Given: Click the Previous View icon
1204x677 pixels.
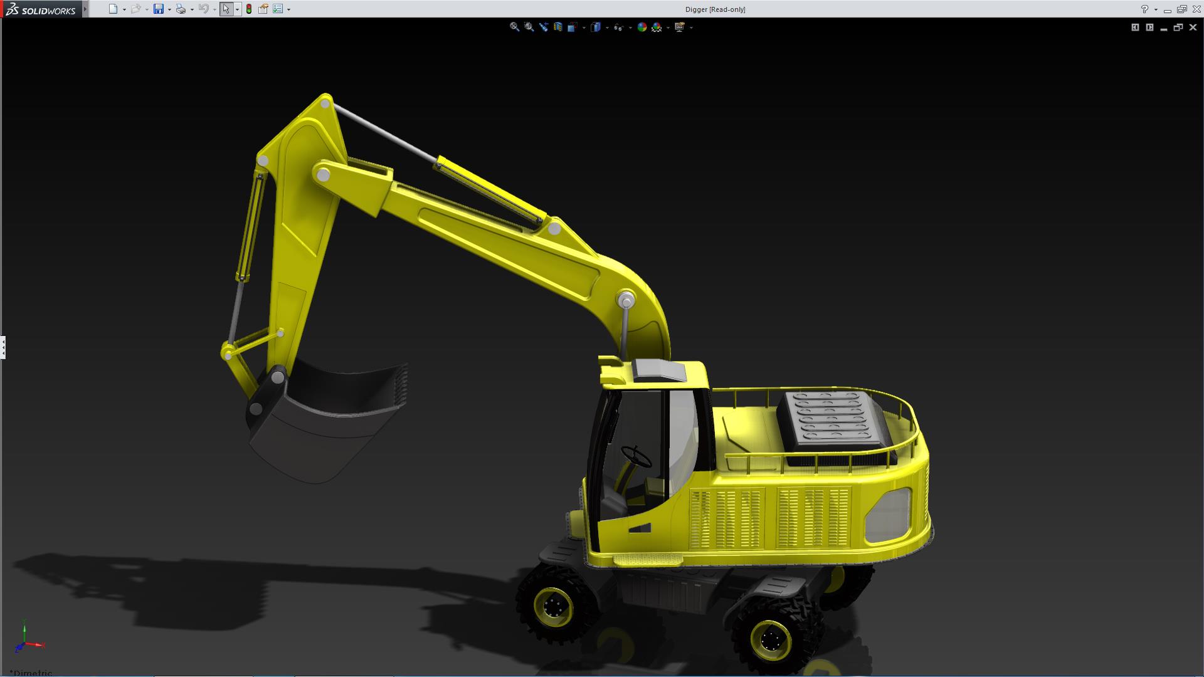Looking at the screenshot, I should coord(543,27).
